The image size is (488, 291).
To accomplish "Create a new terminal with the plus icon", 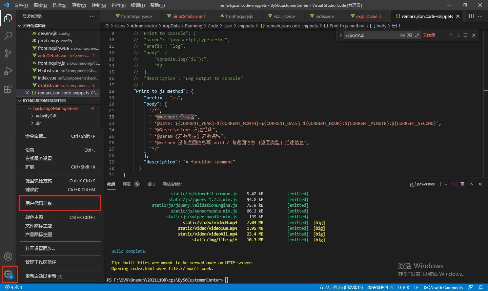I will [440, 184].
